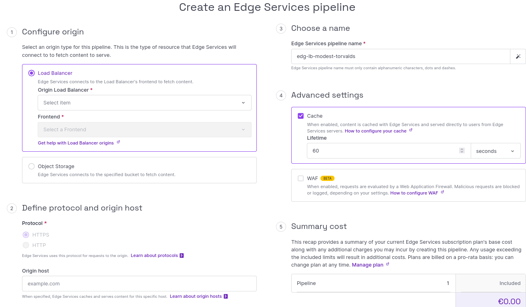Click the step 4 circle beside Advanced settings
The image size is (526, 307).
281,96
